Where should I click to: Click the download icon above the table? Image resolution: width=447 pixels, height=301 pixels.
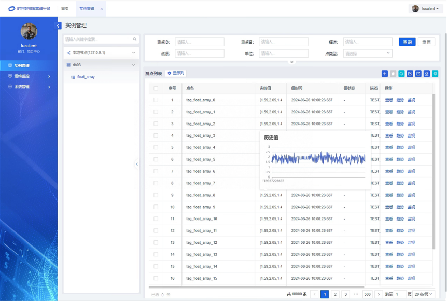[427, 74]
